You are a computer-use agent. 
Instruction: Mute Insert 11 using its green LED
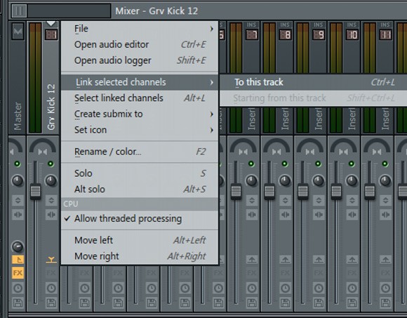tap(385, 164)
